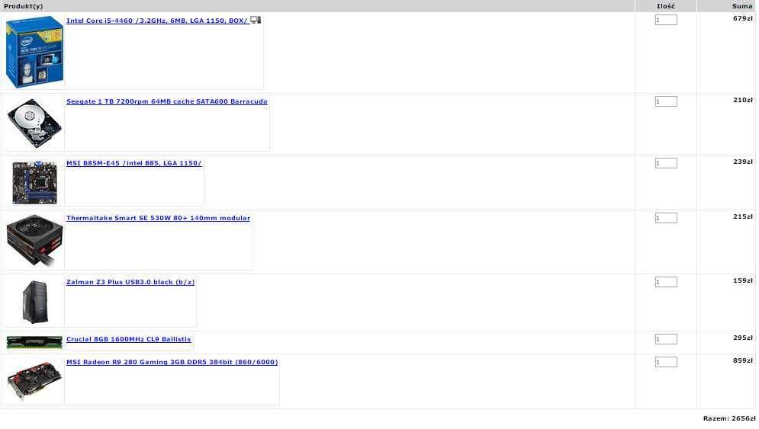This screenshot has height=429, width=759.
Task: Click the Seagate hard drive thumbnail
Action: 34,123
